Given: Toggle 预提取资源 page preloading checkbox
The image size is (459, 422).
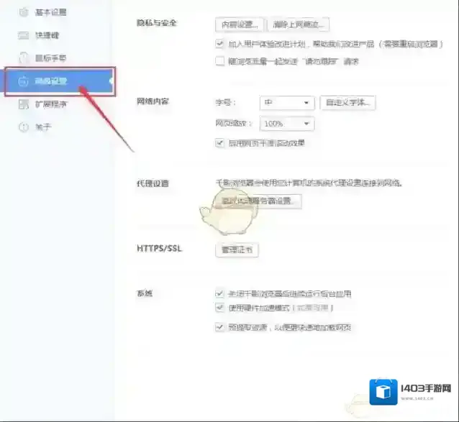Looking at the screenshot, I should [x=219, y=326].
